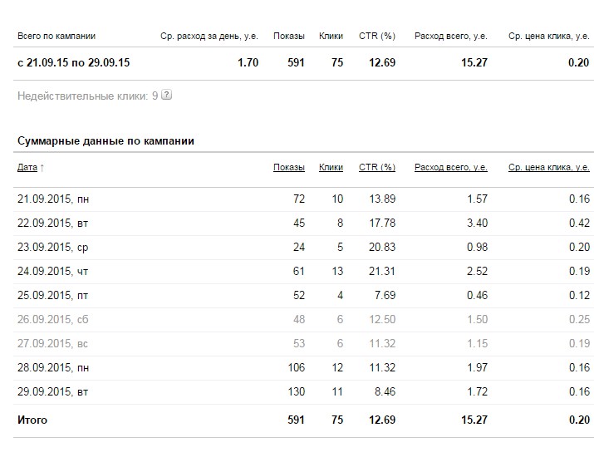
Task: Sort by Показы column header link
Action: [288, 167]
